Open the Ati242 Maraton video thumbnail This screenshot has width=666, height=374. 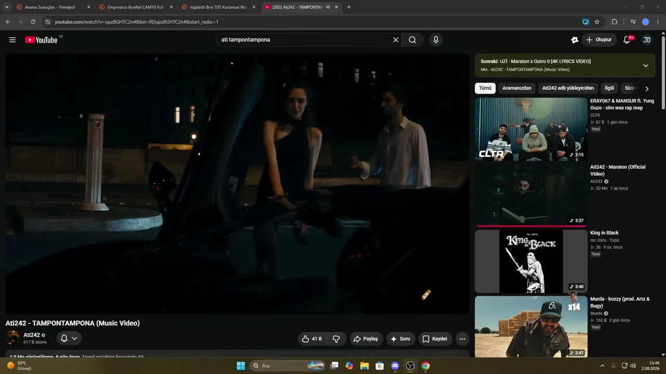coord(531,195)
